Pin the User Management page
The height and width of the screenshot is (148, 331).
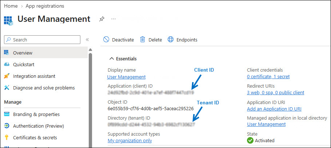(x=102, y=19)
